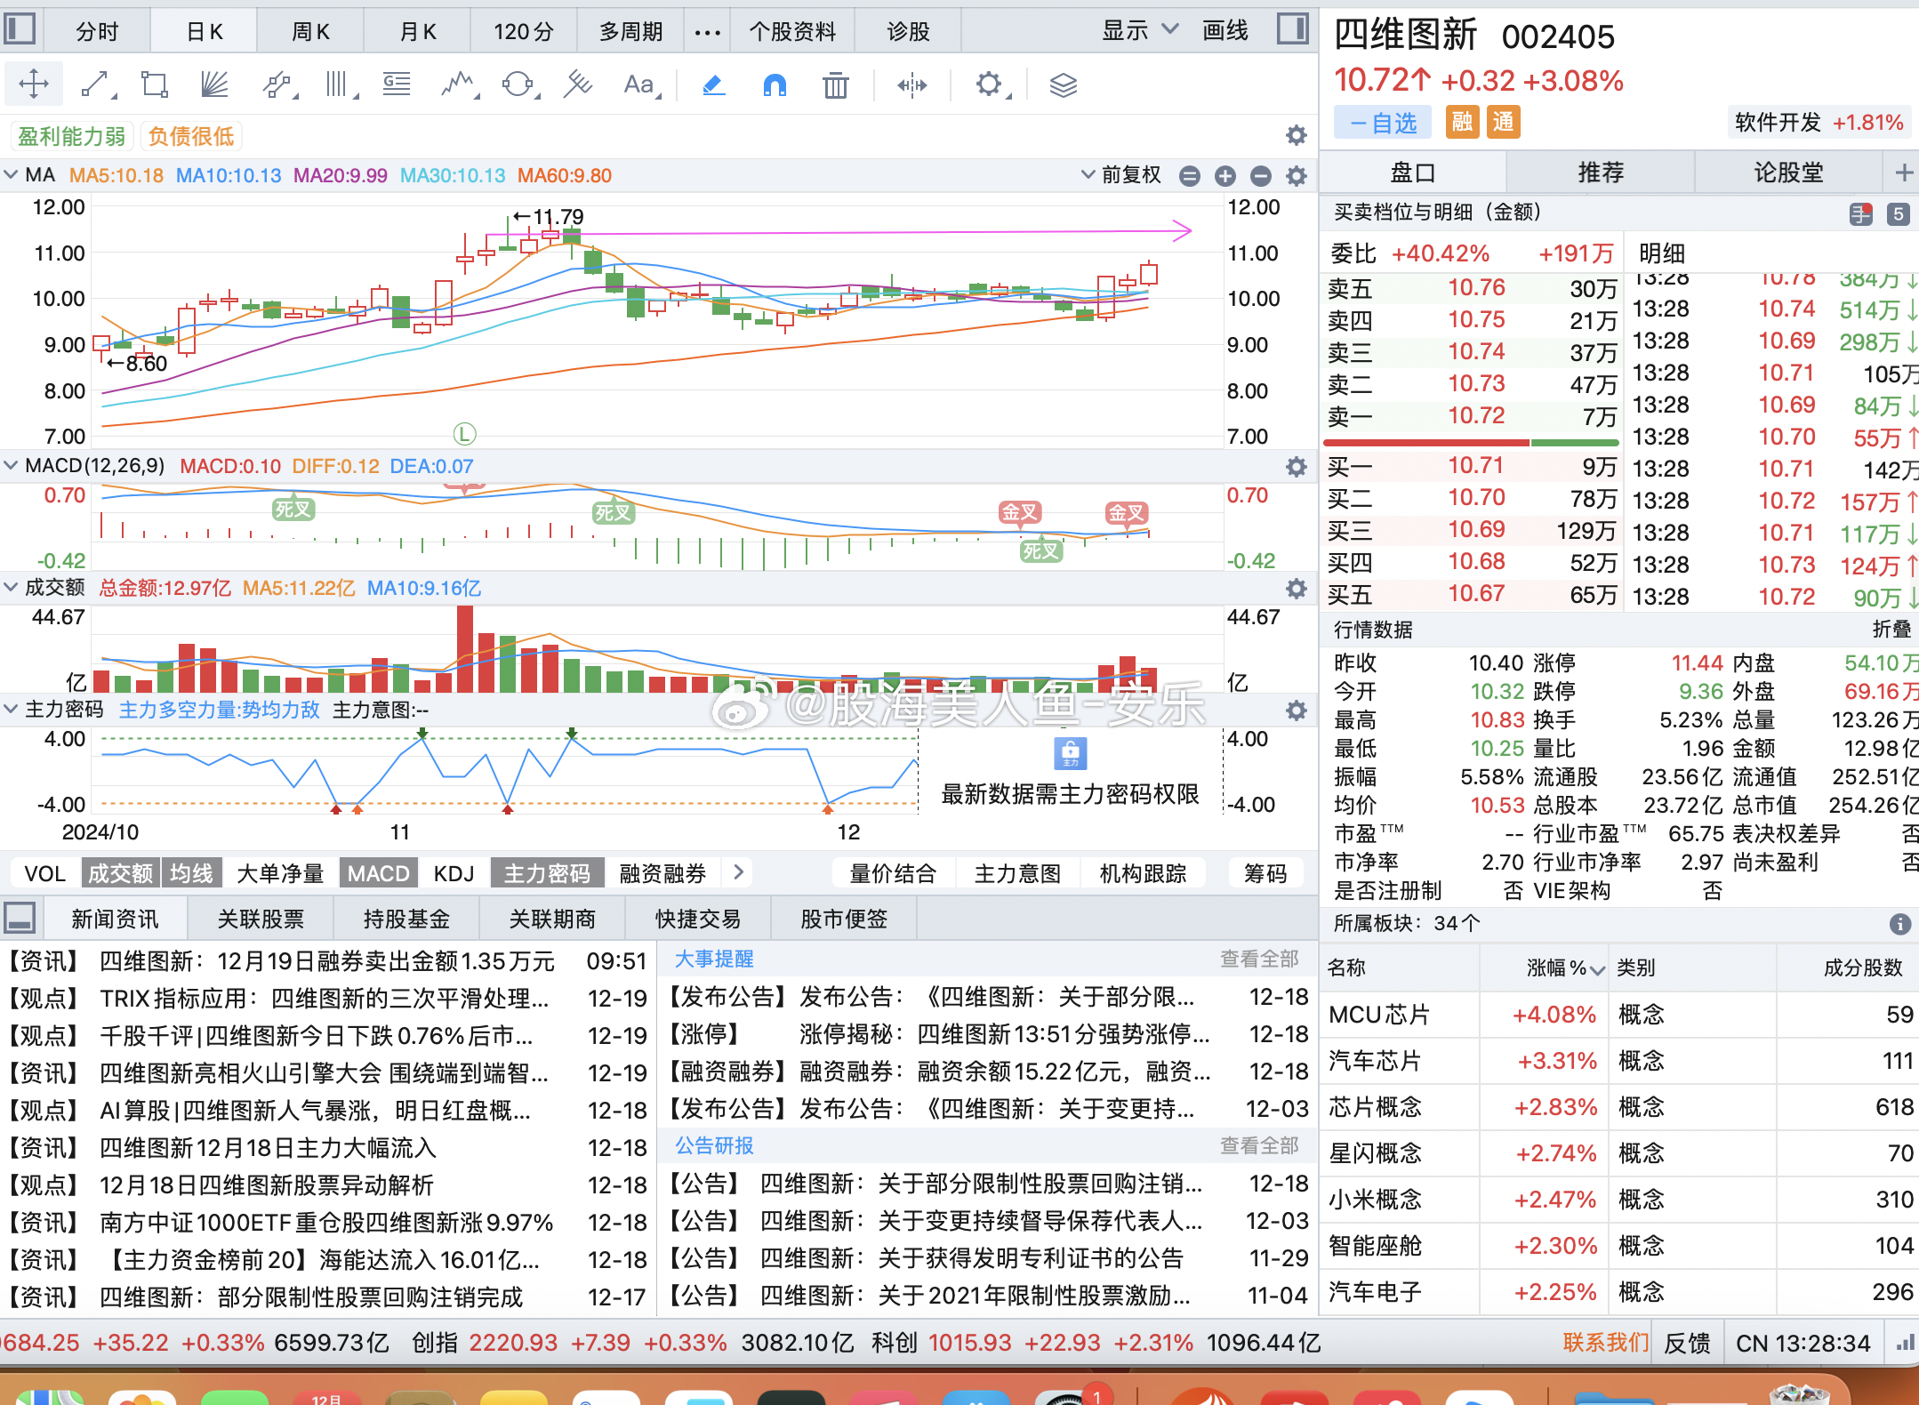This screenshot has width=1919, height=1405.
Task: Select the rectangle shape drawing tool
Action: tap(155, 84)
